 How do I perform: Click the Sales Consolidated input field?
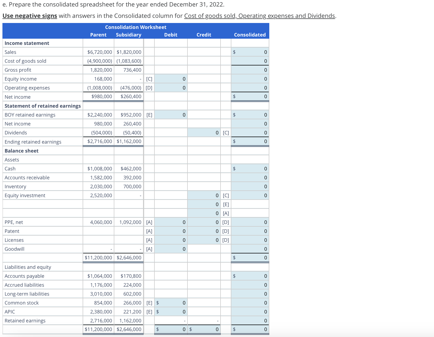tap(250, 52)
